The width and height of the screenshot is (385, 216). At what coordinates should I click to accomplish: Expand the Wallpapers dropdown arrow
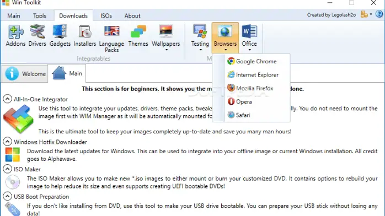[x=166, y=50]
